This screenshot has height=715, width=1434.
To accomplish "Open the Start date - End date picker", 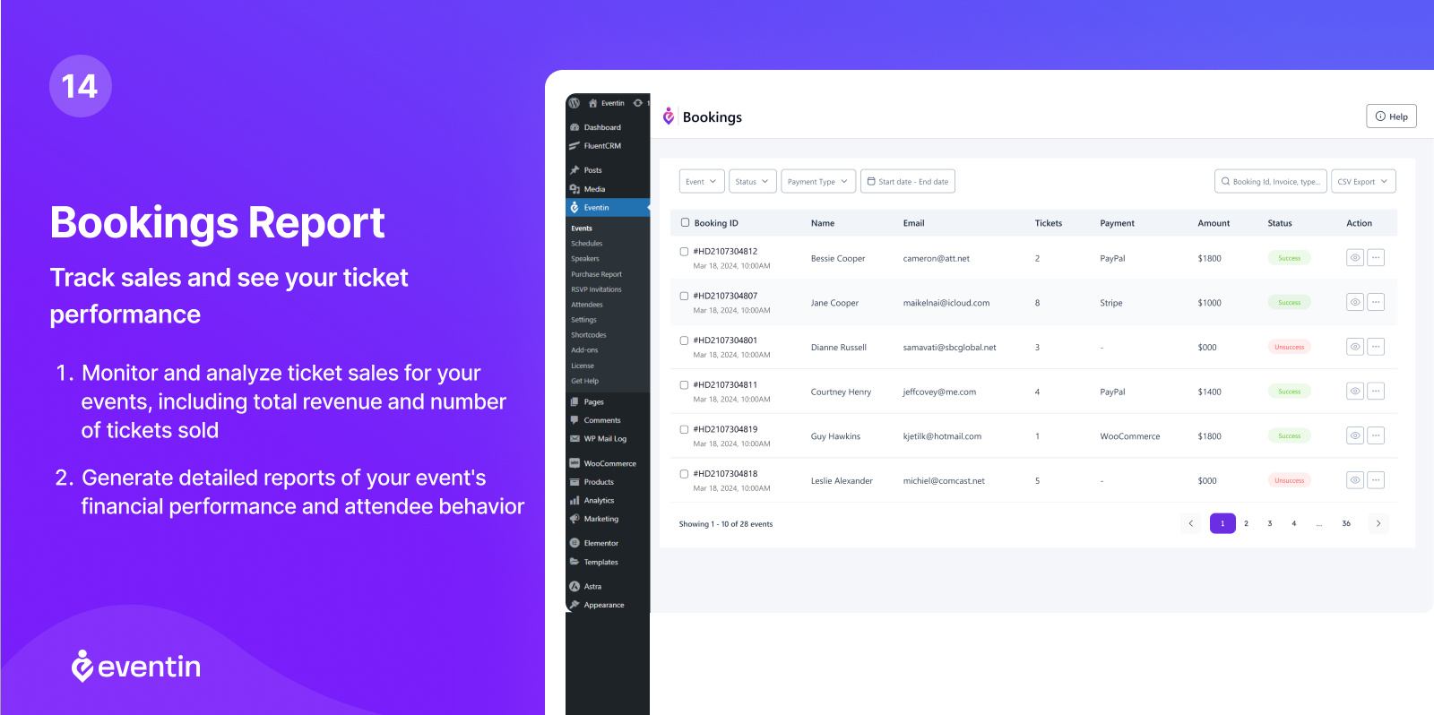I will tap(908, 181).
